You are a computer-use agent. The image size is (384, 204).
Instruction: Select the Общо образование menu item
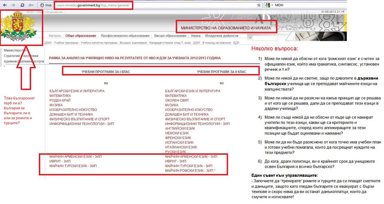click(80, 36)
